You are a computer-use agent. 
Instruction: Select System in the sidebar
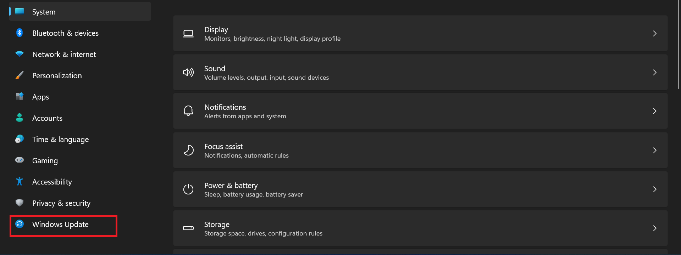pyautogui.click(x=44, y=12)
